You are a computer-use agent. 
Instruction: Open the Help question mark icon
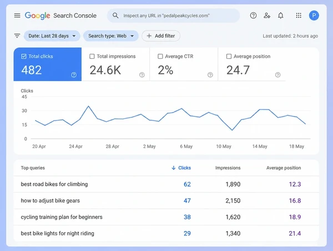(x=253, y=16)
